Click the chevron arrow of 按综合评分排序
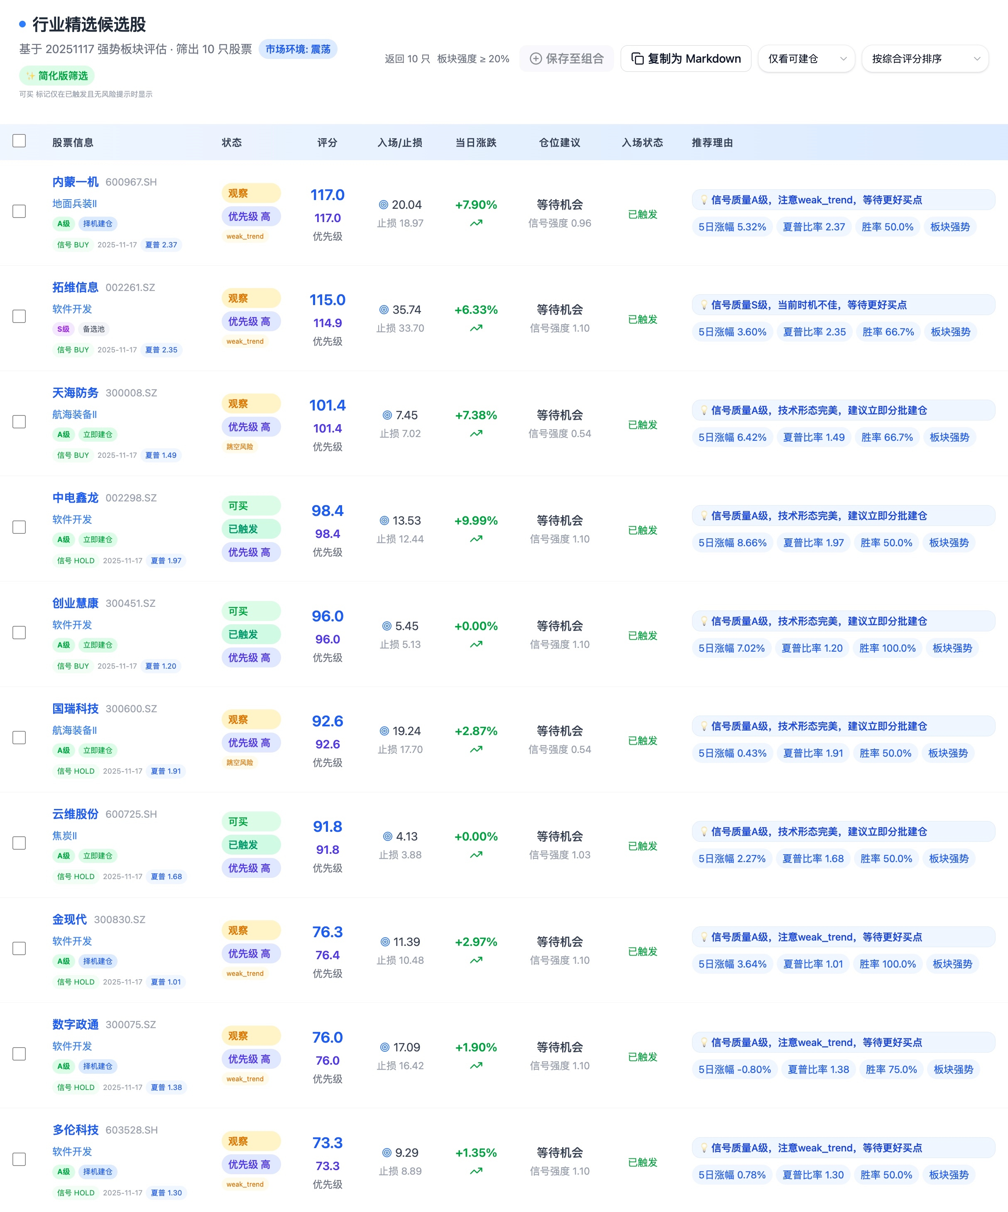Screen dimensions: 1008x1212 [977, 59]
